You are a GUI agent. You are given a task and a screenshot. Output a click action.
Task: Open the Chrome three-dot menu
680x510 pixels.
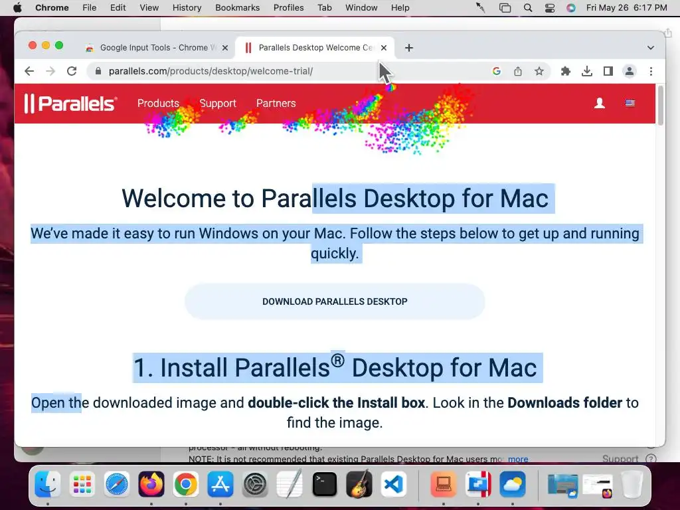[651, 71]
